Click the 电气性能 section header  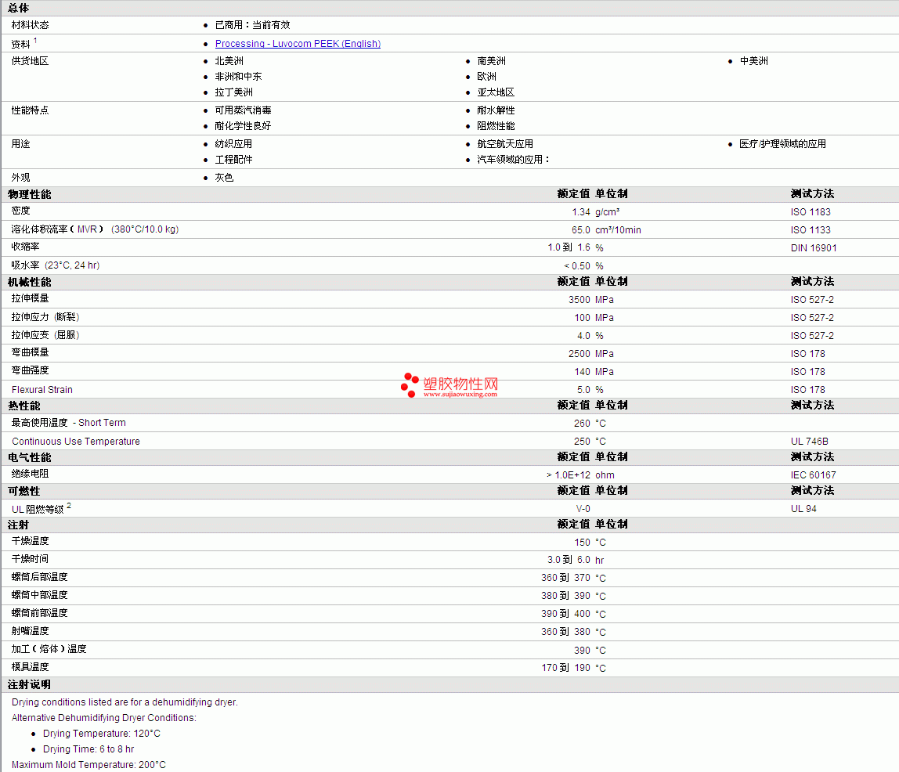tap(29, 457)
